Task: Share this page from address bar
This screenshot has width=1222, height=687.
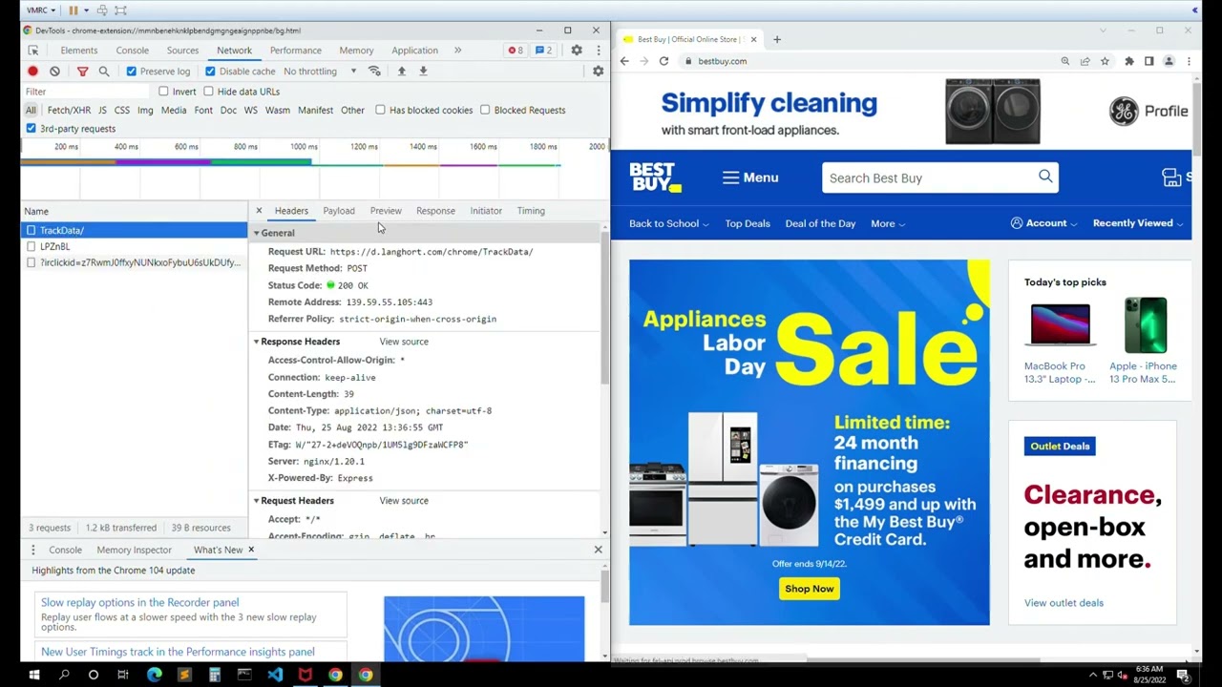Action: [x=1085, y=61]
